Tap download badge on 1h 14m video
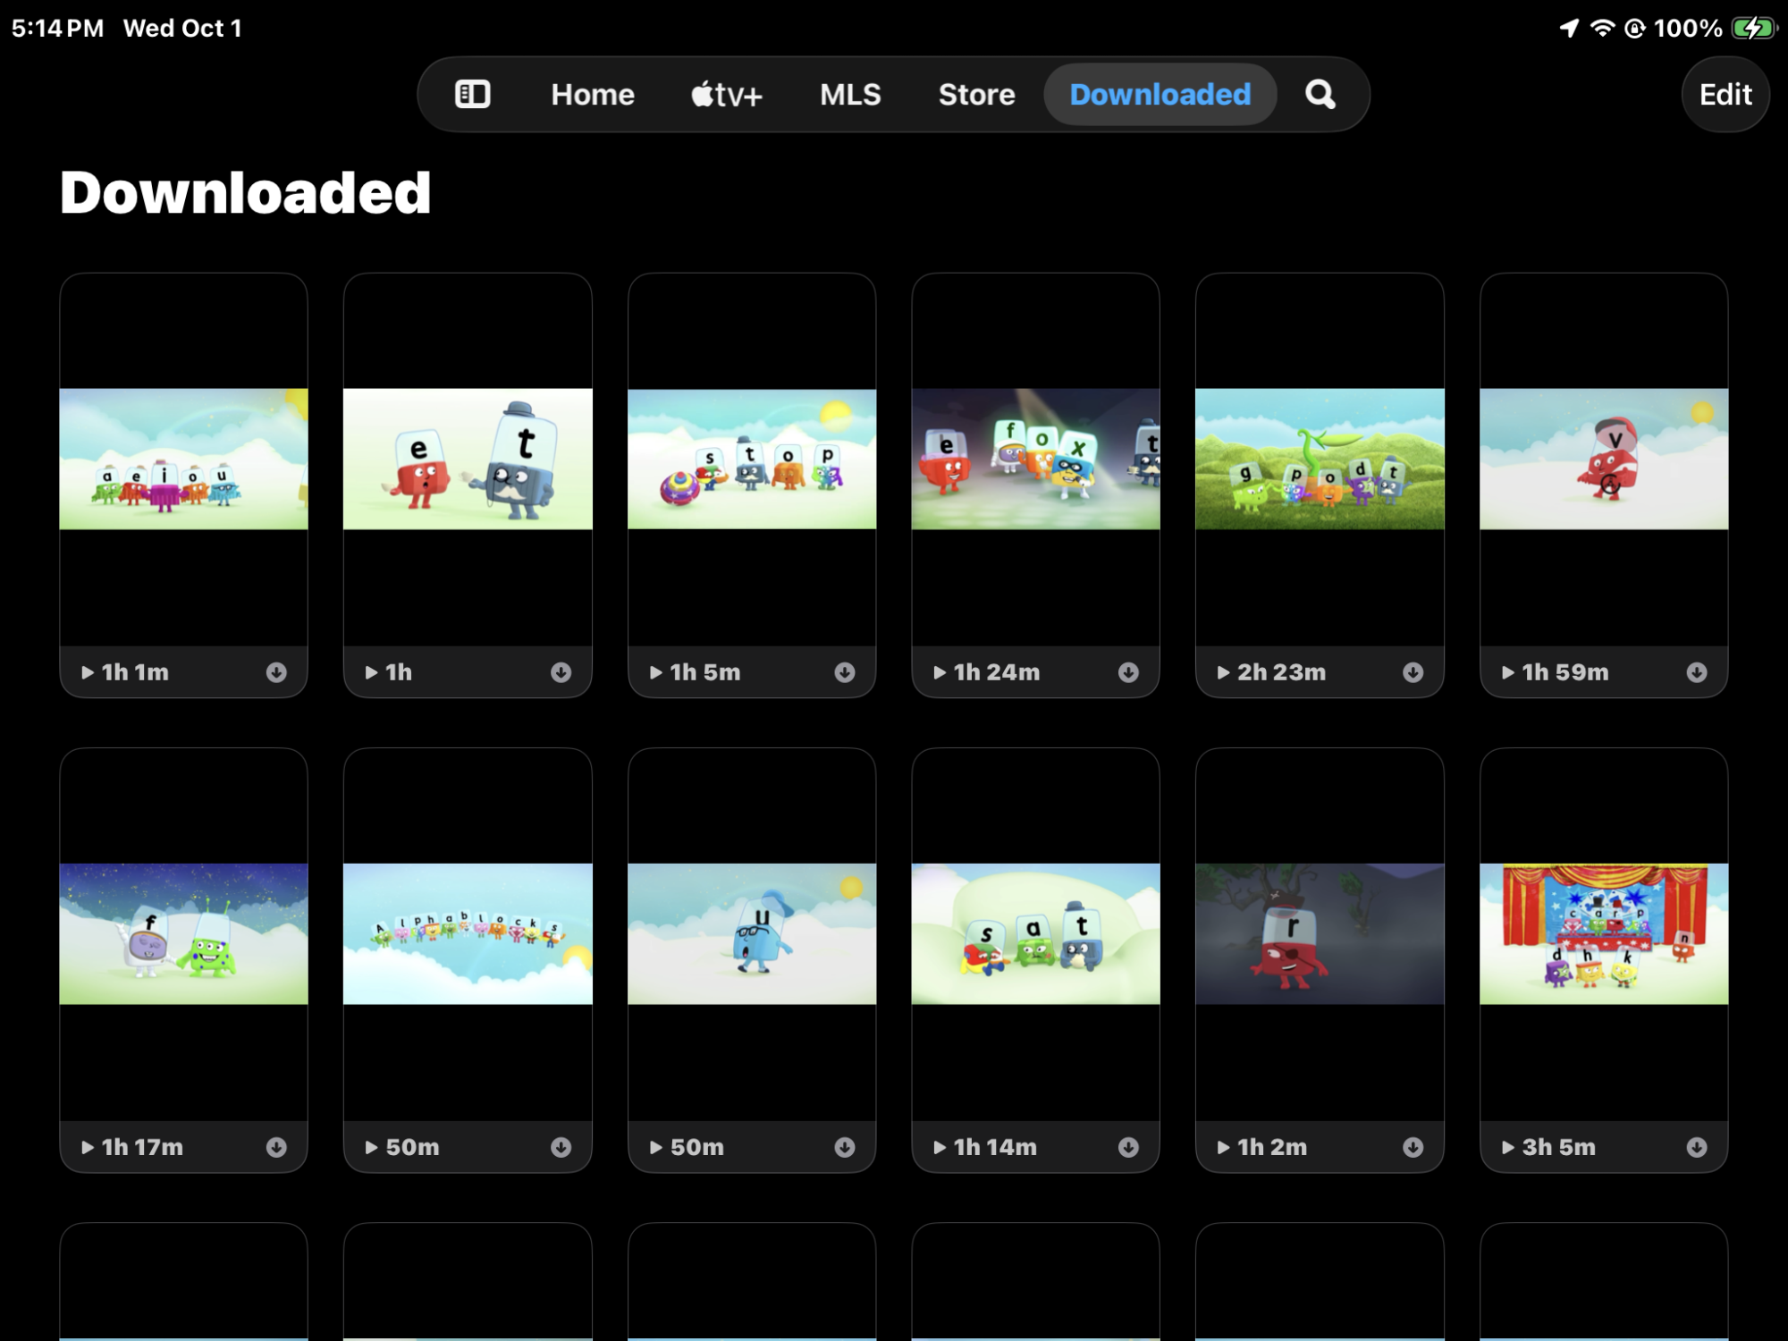Screen dimensions: 1788x1341 click(x=1128, y=1147)
